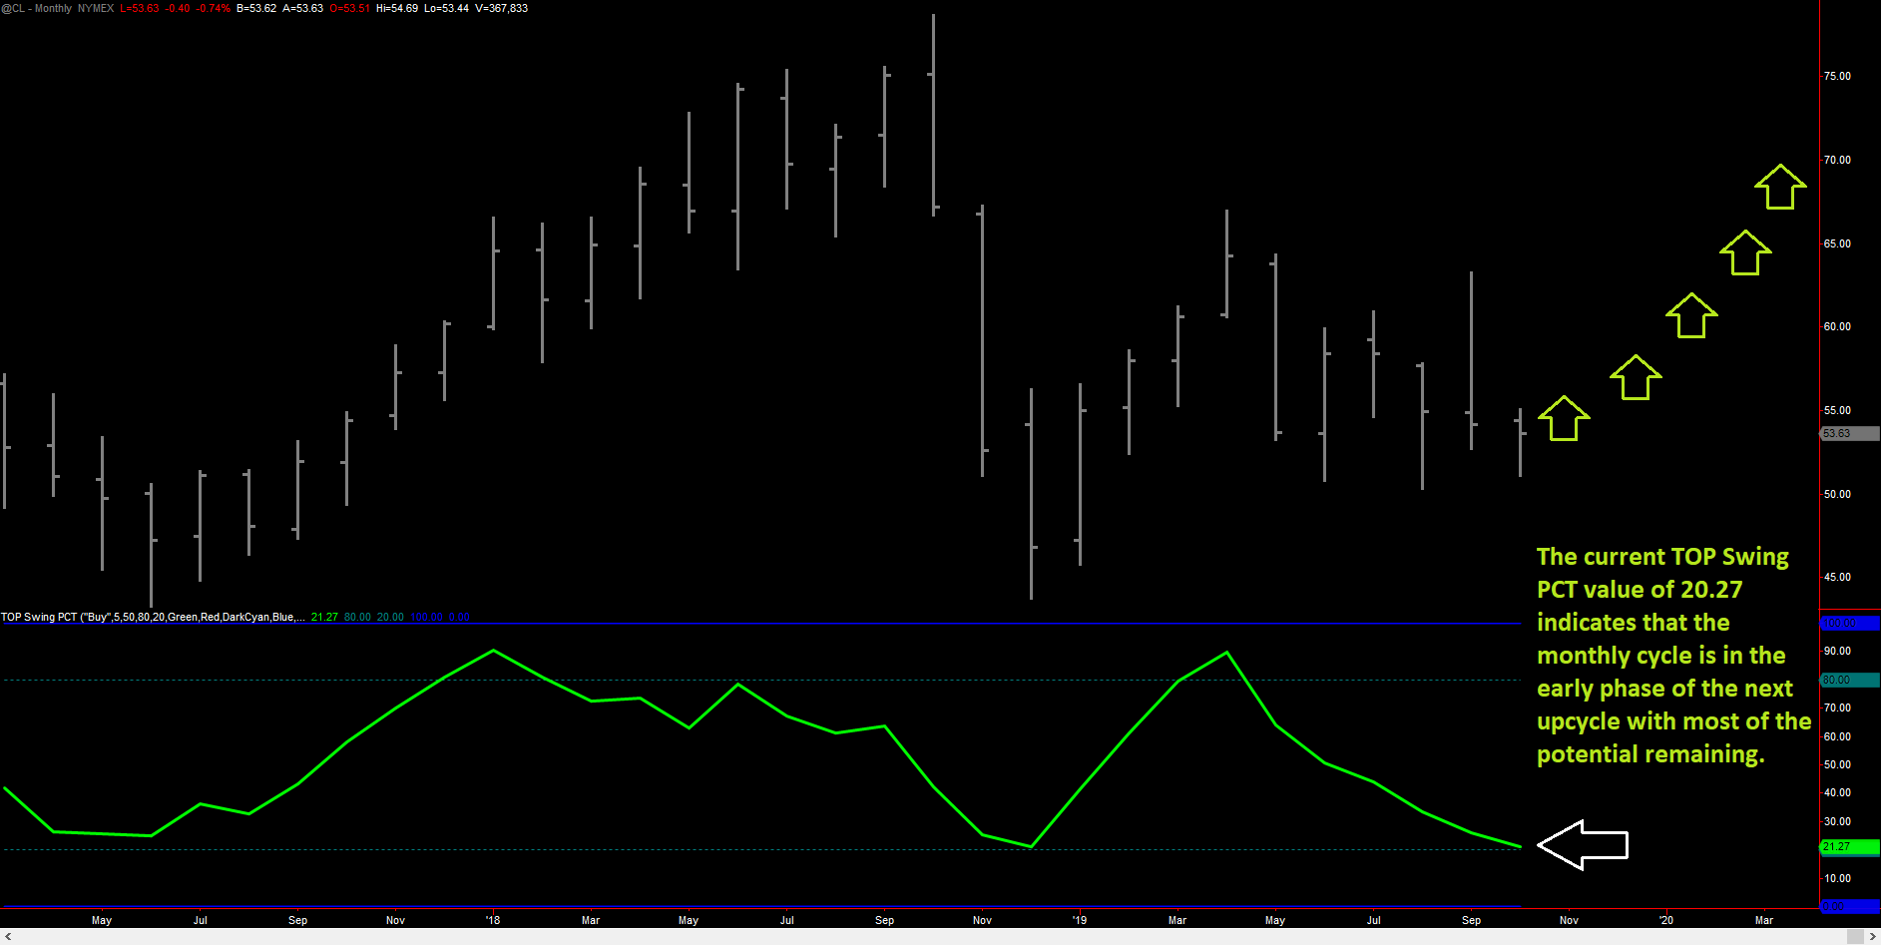
Task: Select the yellow arrow closest to the last price bar
Action: 1562,418
